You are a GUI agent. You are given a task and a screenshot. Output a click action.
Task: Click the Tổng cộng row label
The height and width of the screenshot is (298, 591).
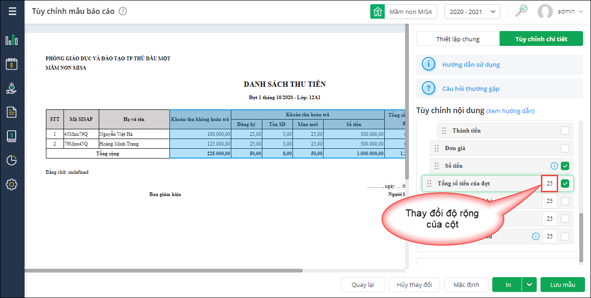(x=108, y=153)
